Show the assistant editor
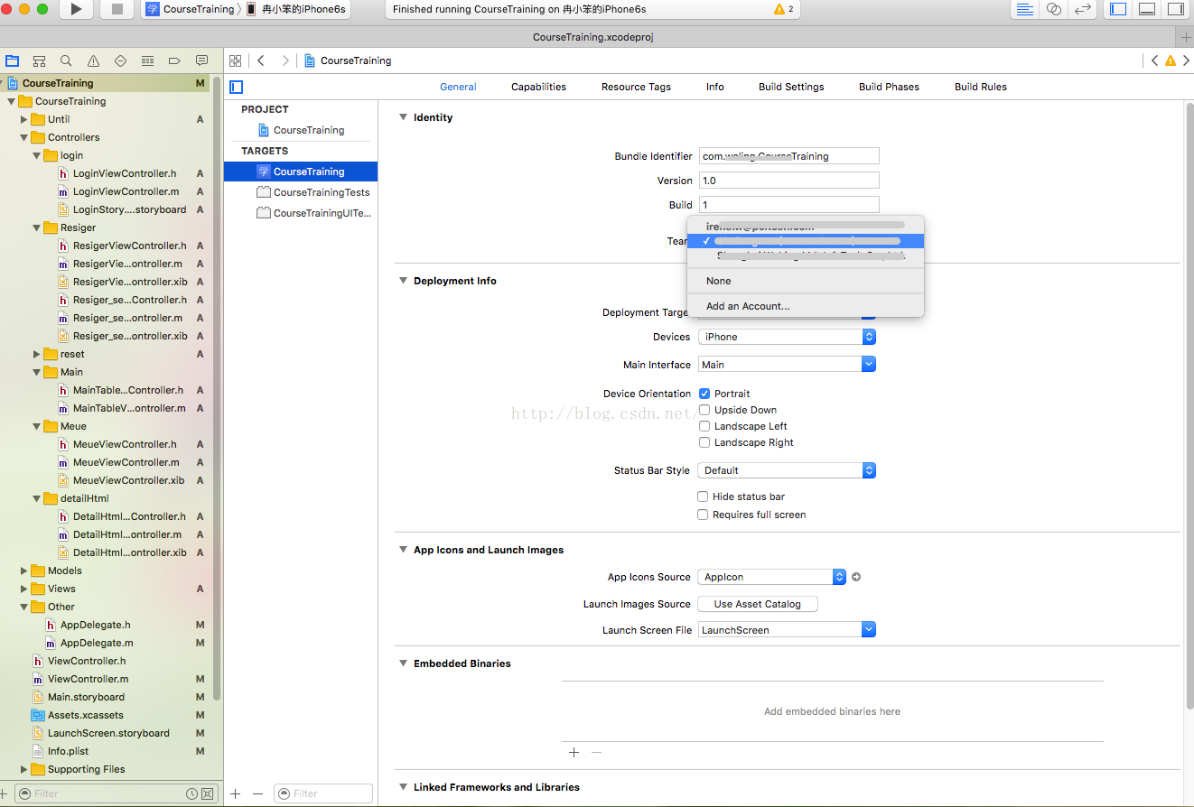 click(x=1053, y=9)
